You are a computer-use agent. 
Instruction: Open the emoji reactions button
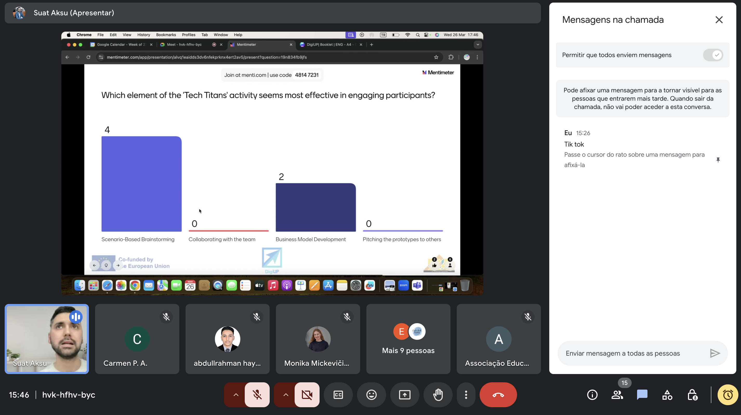click(x=371, y=395)
